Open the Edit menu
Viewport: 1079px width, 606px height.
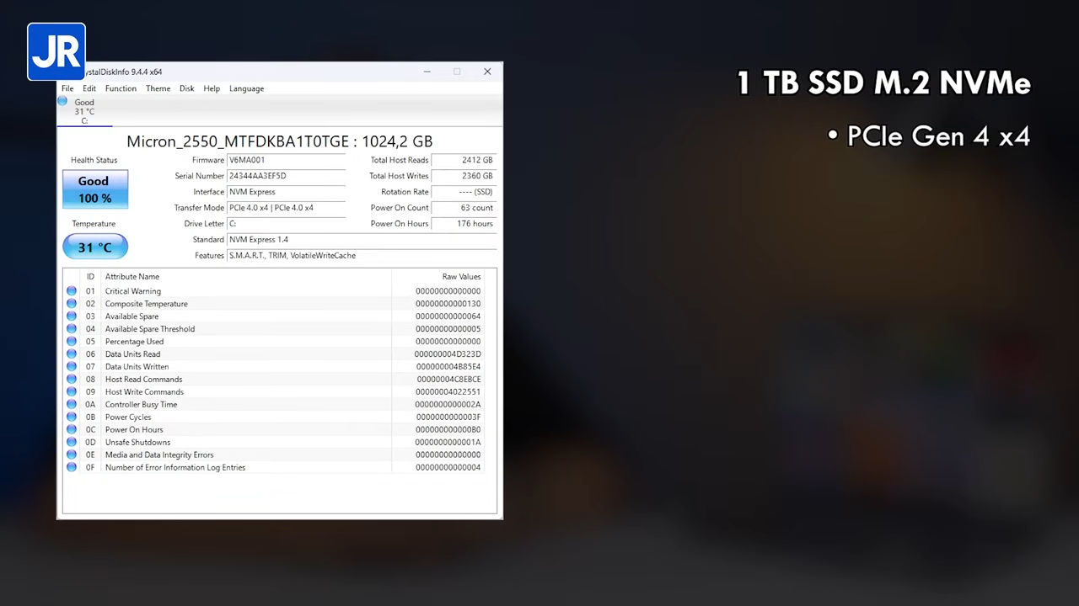pyautogui.click(x=89, y=88)
